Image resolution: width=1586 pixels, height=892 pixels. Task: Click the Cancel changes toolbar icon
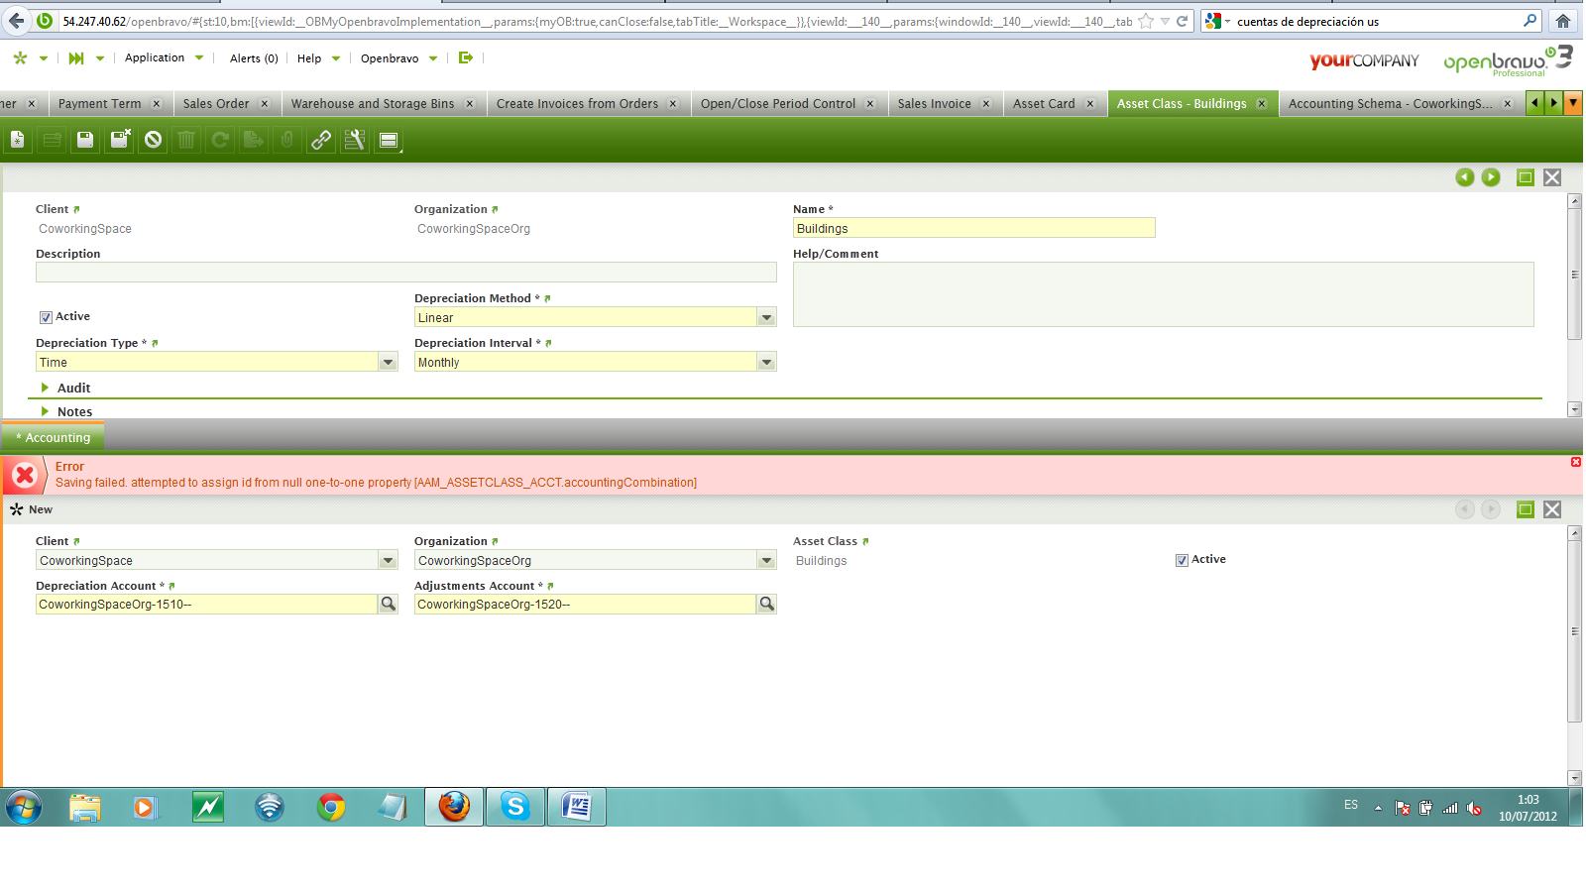[153, 141]
